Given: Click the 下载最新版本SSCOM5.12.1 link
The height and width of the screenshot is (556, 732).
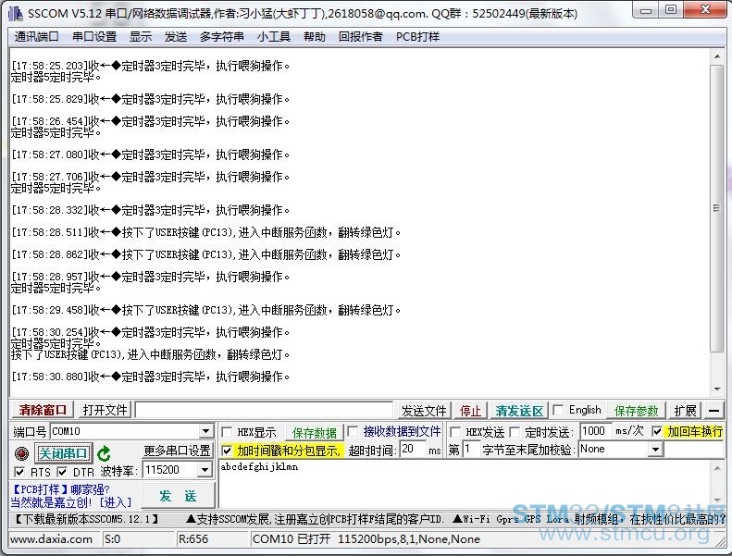Looking at the screenshot, I should [x=86, y=519].
